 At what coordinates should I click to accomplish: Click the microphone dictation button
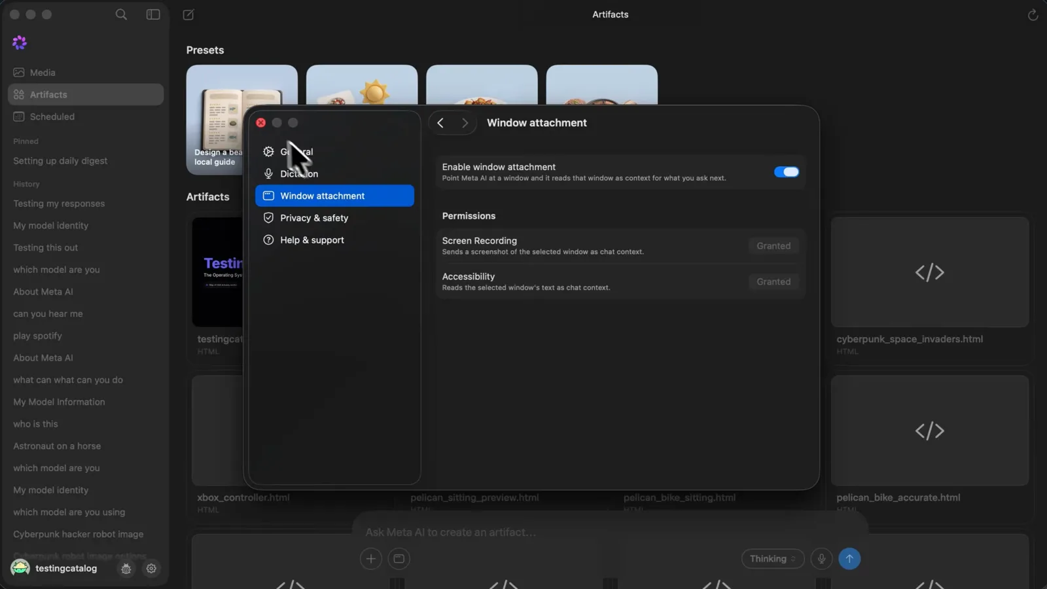pos(821,558)
